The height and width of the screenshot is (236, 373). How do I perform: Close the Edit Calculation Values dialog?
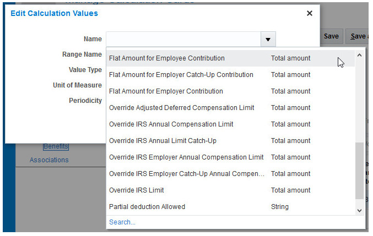click(309, 13)
